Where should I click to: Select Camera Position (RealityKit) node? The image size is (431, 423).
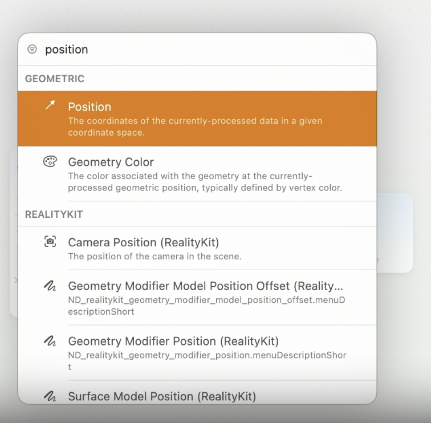pyautogui.click(x=197, y=248)
